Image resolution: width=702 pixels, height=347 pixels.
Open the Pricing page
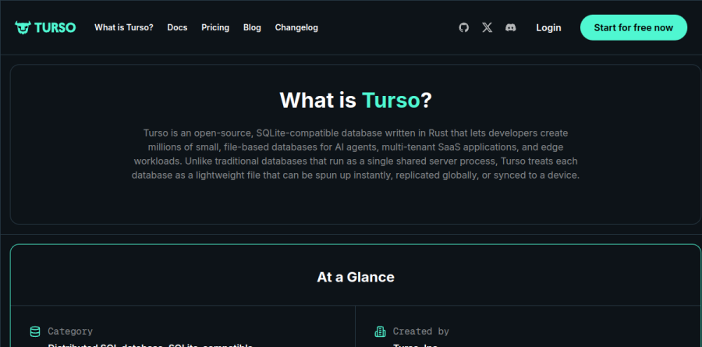215,27
